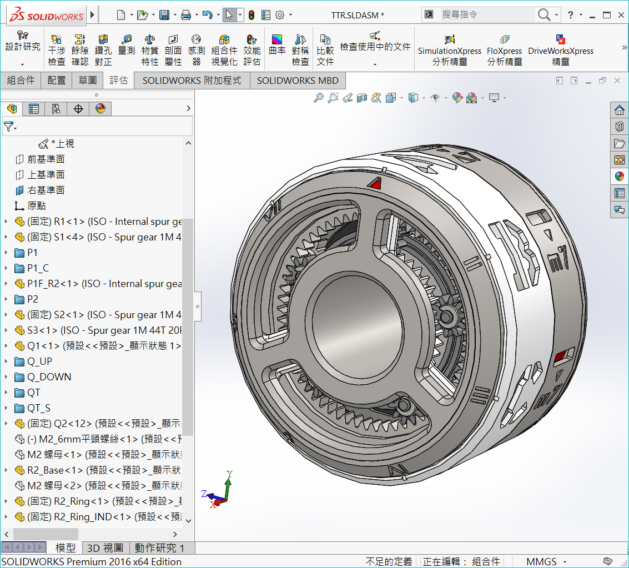Click the 量測 measure tool
629x568 pixels.
coord(127,45)
